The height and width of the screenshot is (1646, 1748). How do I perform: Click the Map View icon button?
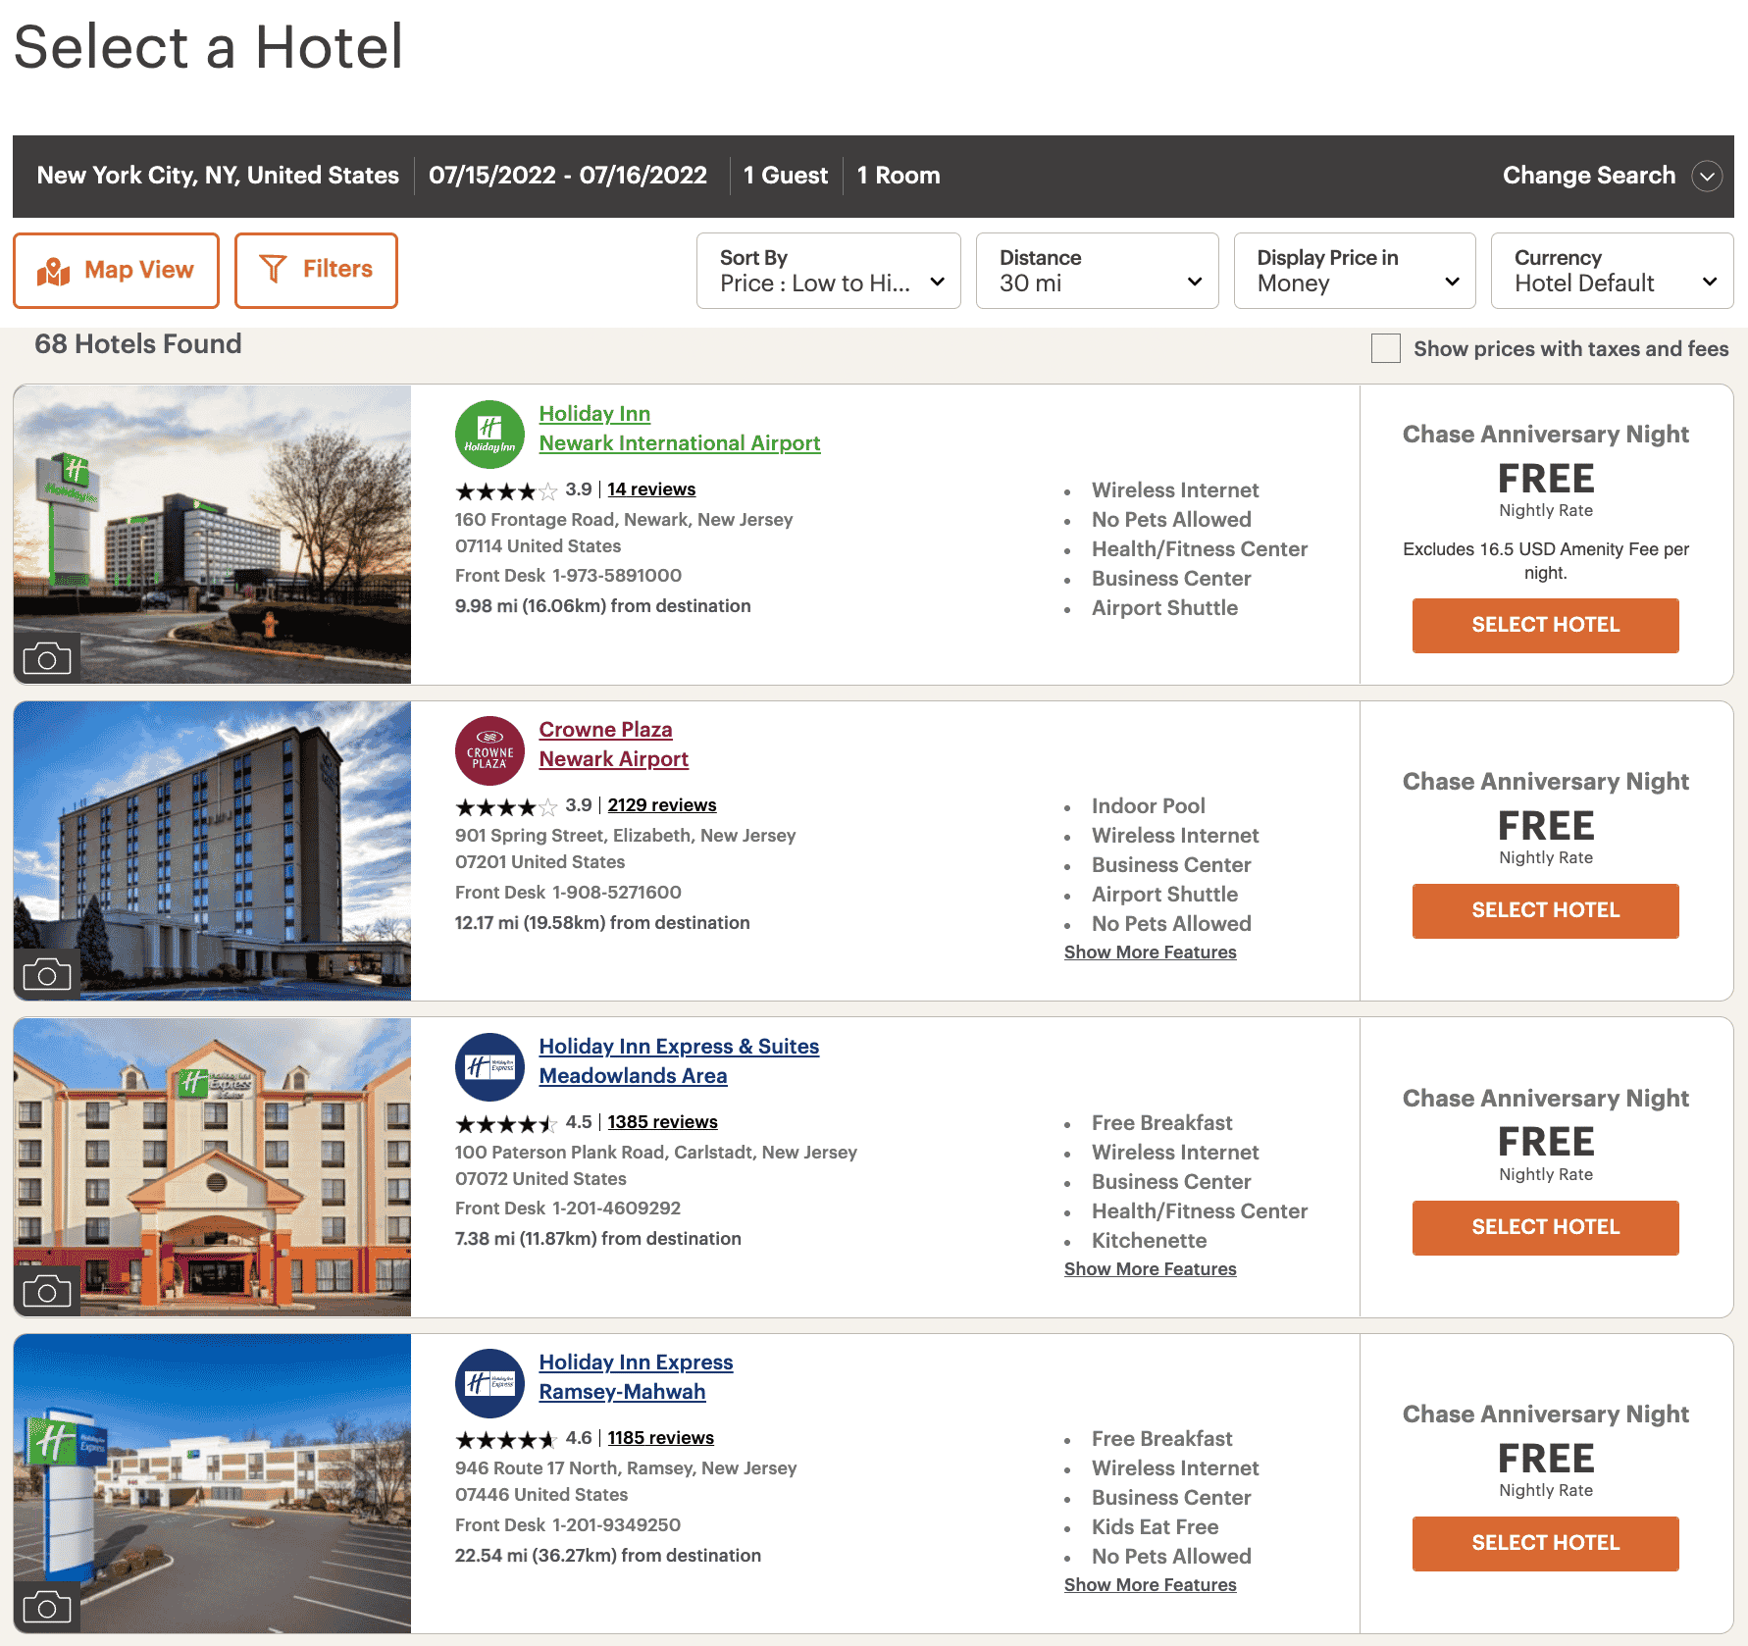point(116,271)
